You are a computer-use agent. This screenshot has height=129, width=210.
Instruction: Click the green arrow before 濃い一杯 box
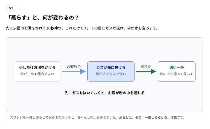click(146, 71)
